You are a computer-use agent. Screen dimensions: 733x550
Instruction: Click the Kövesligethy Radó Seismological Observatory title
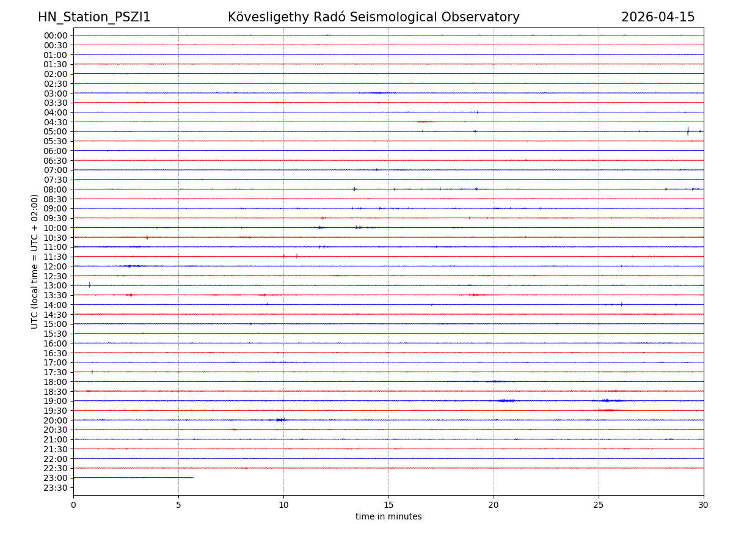373,17
